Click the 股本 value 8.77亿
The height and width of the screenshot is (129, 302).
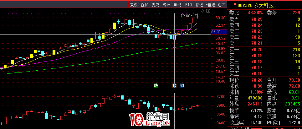(293, 111)
